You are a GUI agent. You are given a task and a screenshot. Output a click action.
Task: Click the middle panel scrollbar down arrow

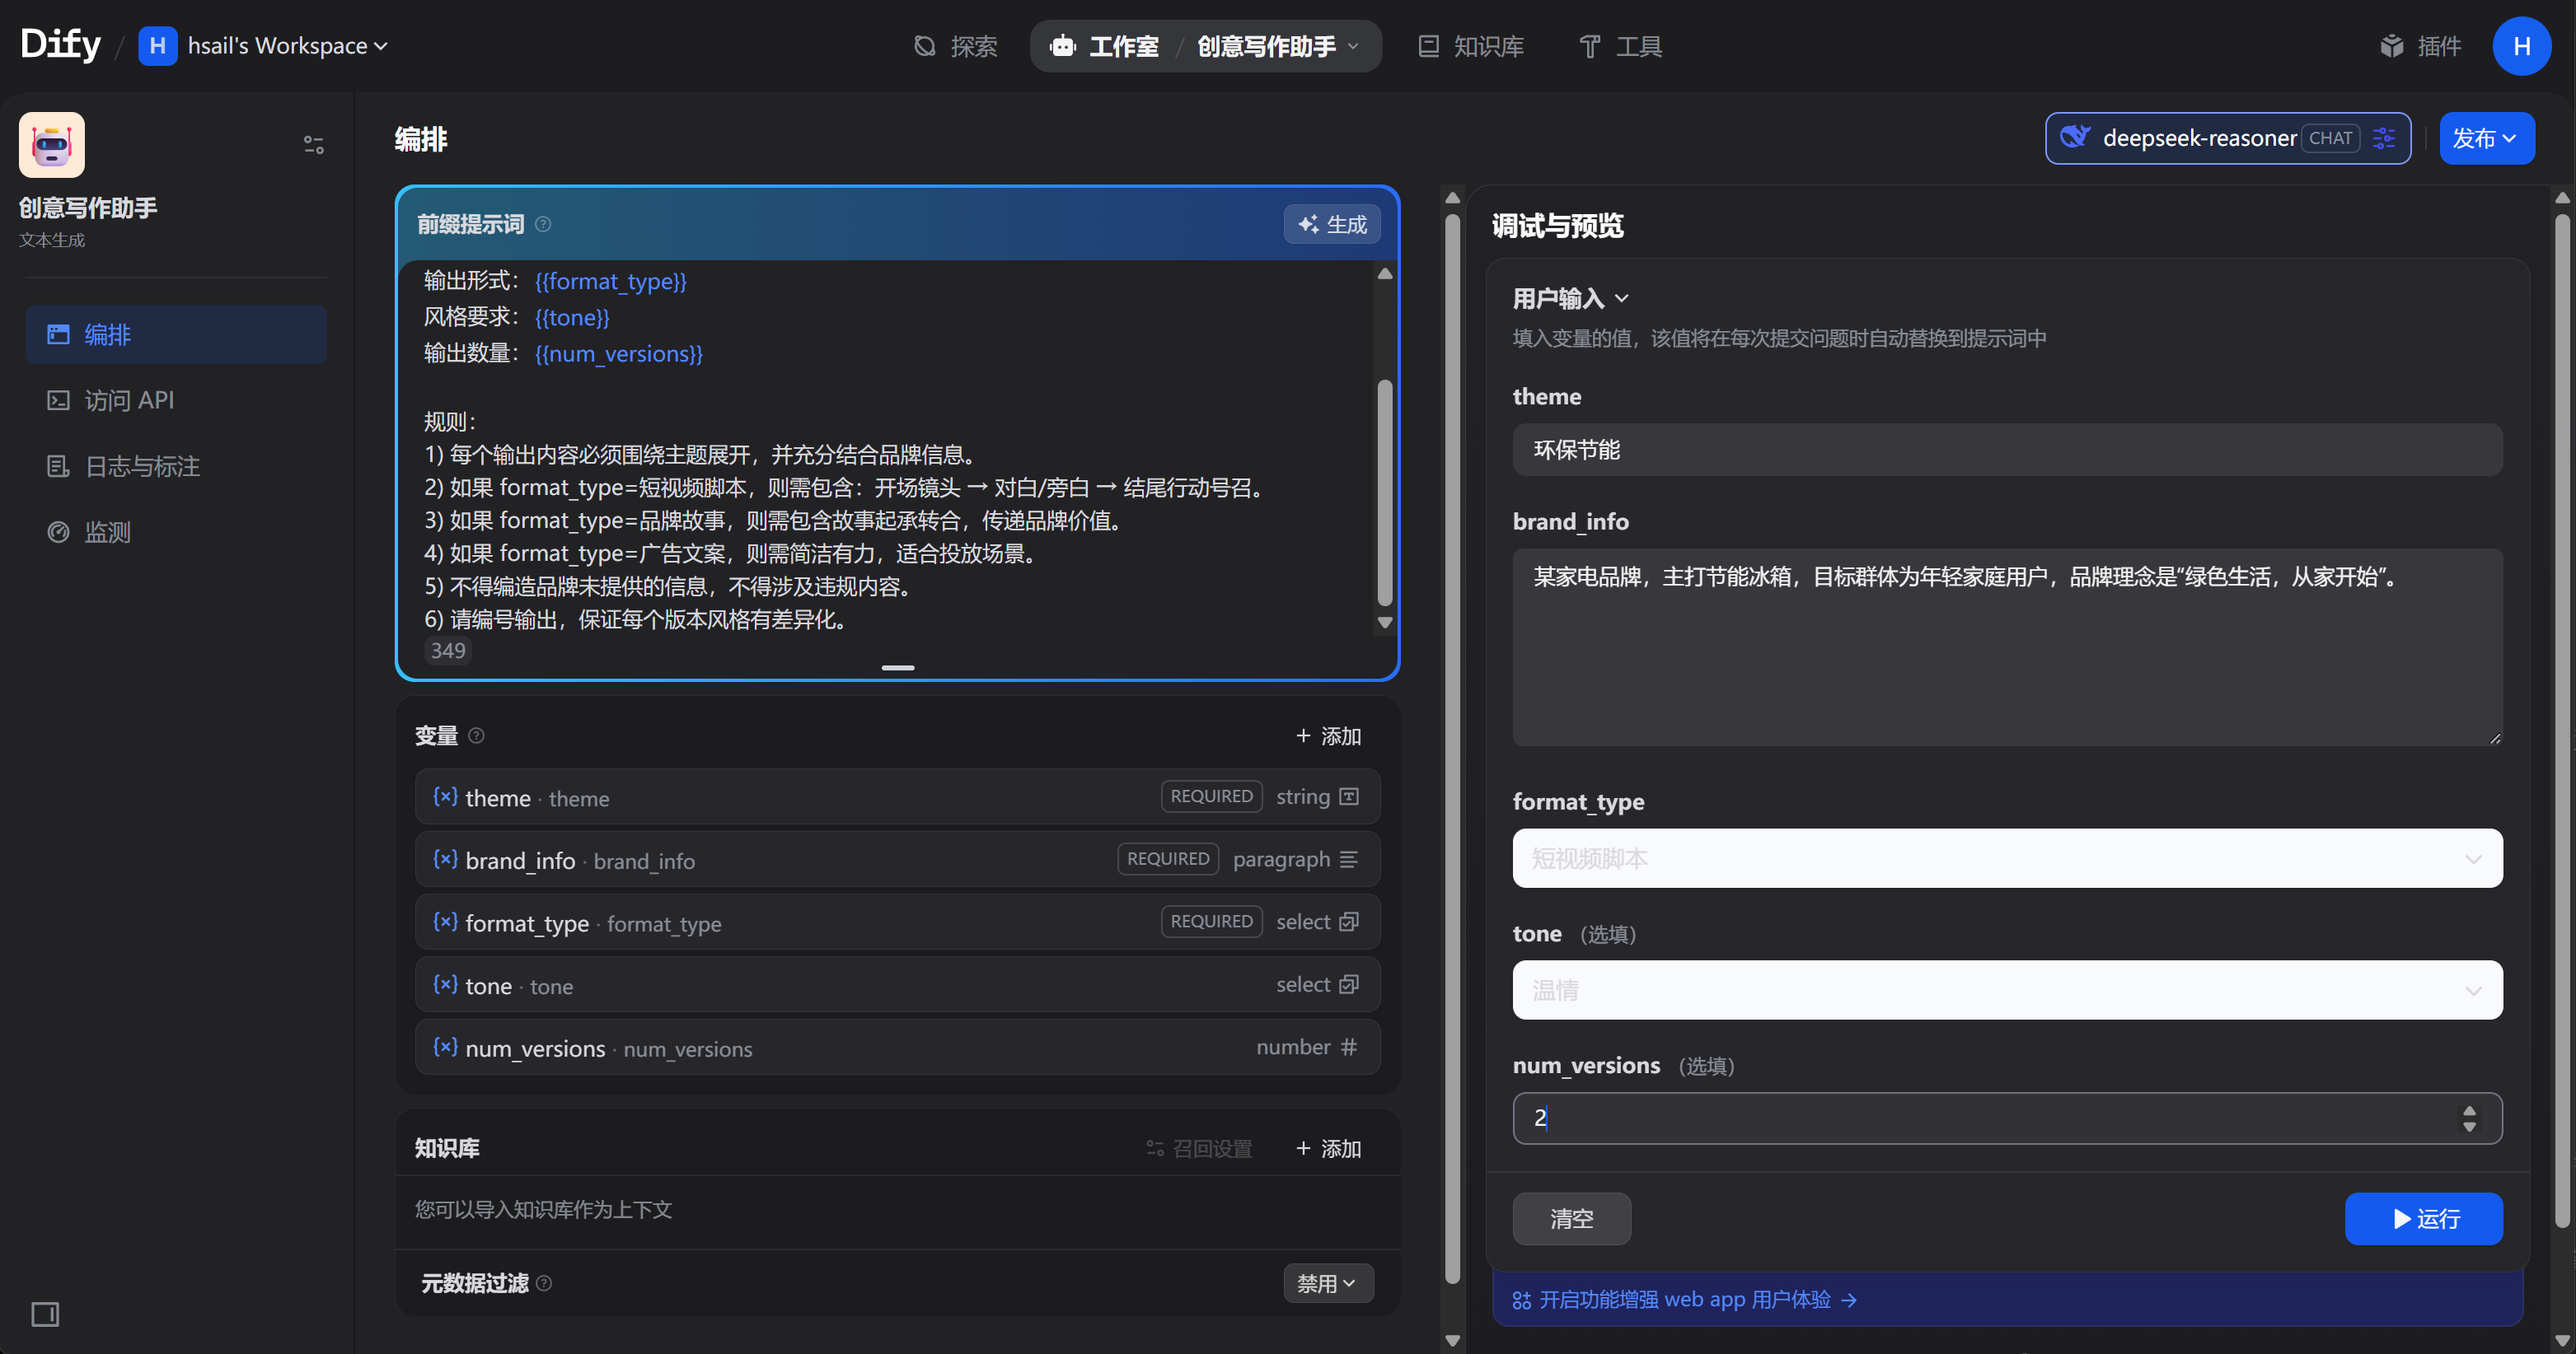[1453, 1340]
